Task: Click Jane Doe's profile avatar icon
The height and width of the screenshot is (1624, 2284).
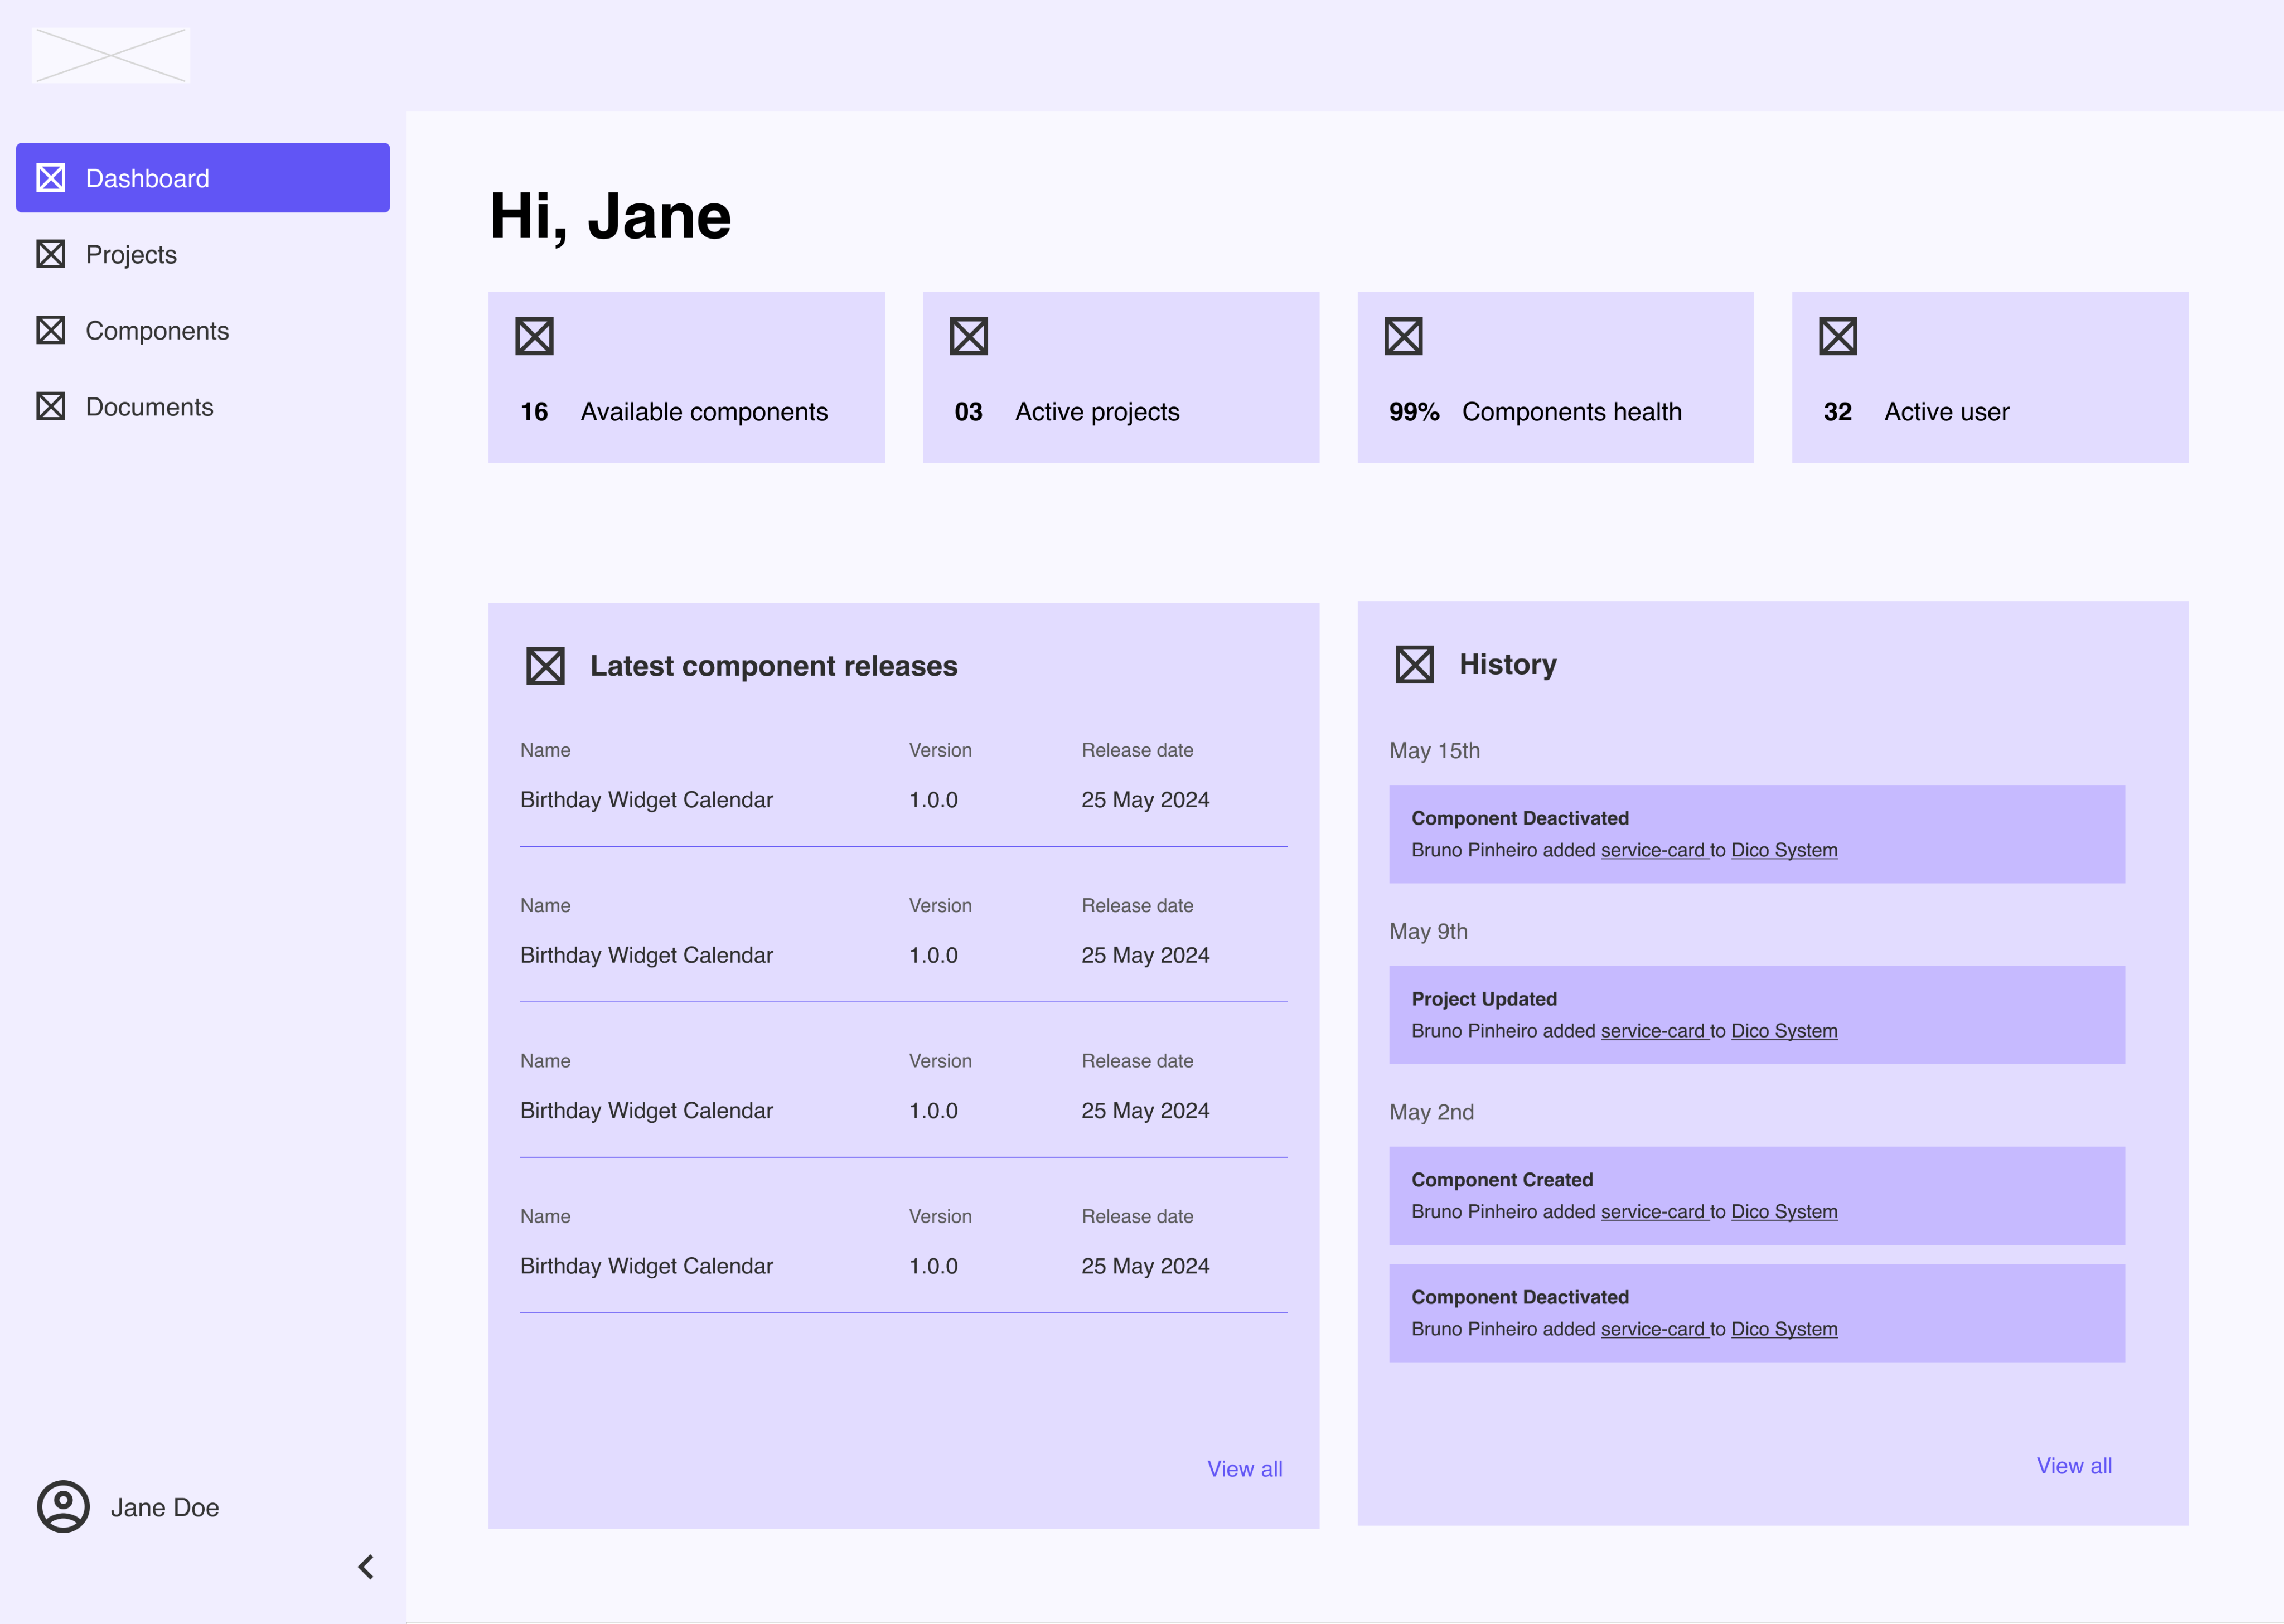Action: pyautogui.click(x=63, y=1506)
